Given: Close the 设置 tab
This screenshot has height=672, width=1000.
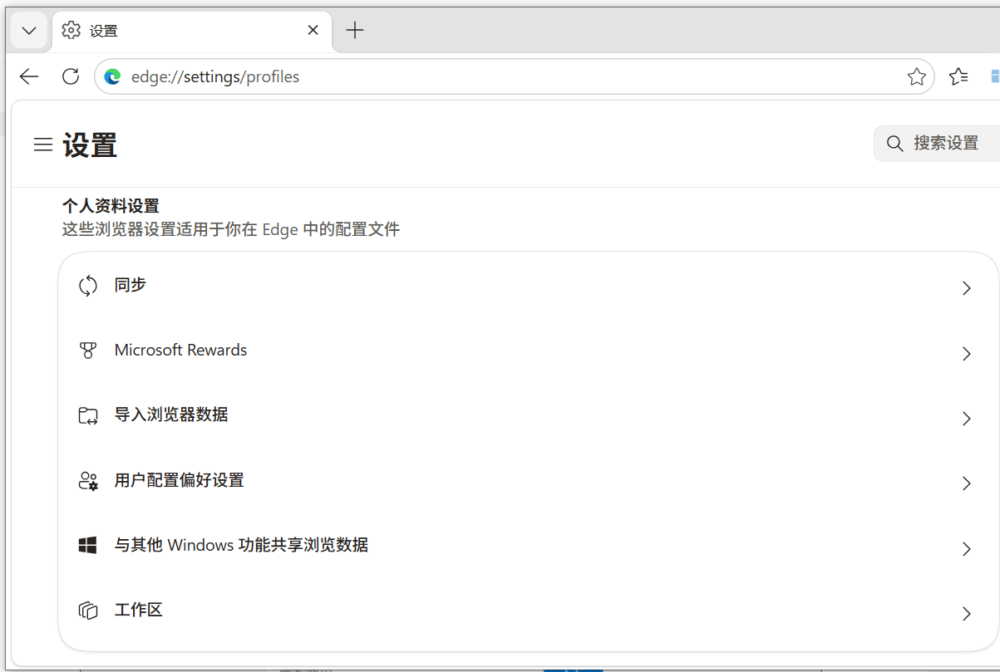Looking at the screenshot, I should click(313, 31).
